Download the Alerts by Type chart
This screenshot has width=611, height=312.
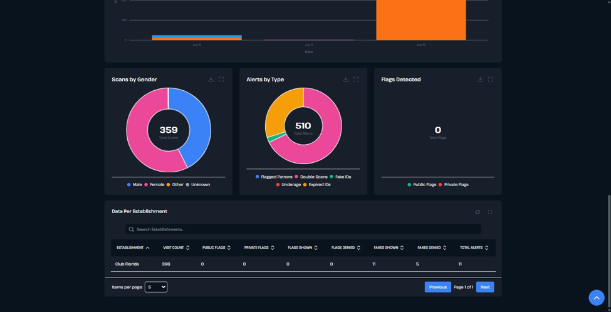pyautogui.click(x=346, y=80)
